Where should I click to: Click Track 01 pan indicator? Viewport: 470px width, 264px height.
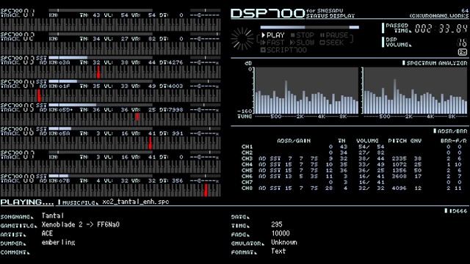[206, 10]
